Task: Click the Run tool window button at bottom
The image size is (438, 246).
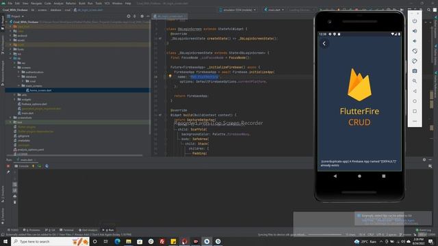Action: (x=108, y=230)
